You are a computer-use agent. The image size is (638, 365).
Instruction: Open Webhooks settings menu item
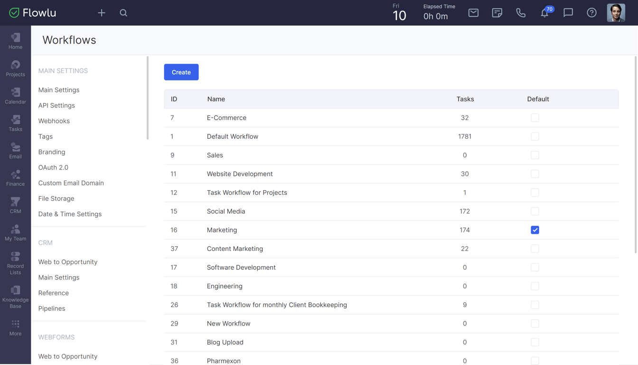point(54,121)
